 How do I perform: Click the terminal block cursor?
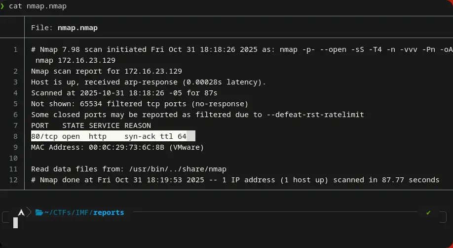click(16, 223)
